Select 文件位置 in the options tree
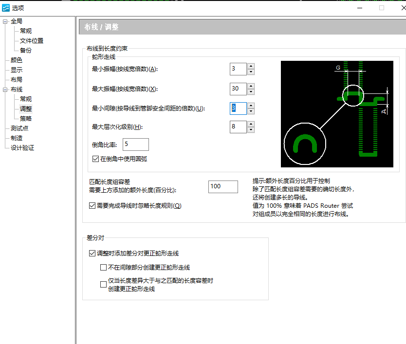Screen dimensions: 406x344 [32, 41]
